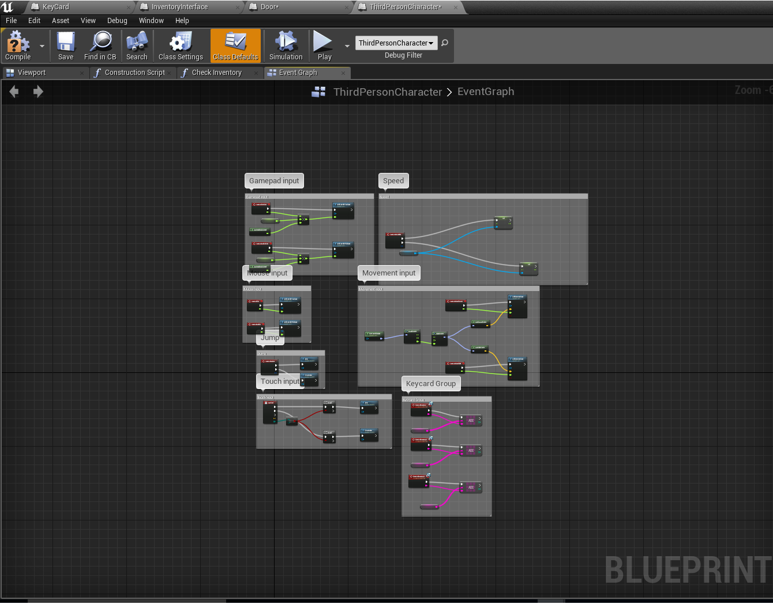Click the Unreal Engine logo icon

point(8,7)
